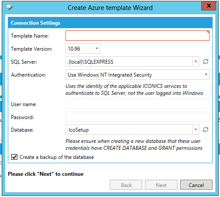Click the Cancel button
Viewport: 220px width, 197px height.
(x=196, y=185)
